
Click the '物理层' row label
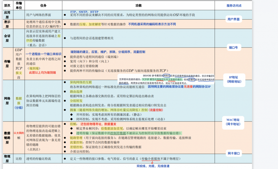tap(7, 158)
